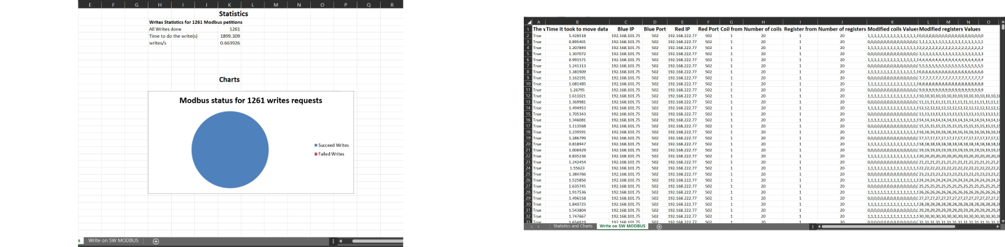Image resolution: width=1005 pixels, height=247 pixels.
Task: Select row 32 header in the right sheet
Action: pyautogui.click(x=528, y=217)
